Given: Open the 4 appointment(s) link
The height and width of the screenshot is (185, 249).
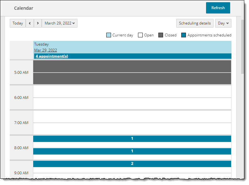Looking at the screenshot, I should tap(52, 56).
